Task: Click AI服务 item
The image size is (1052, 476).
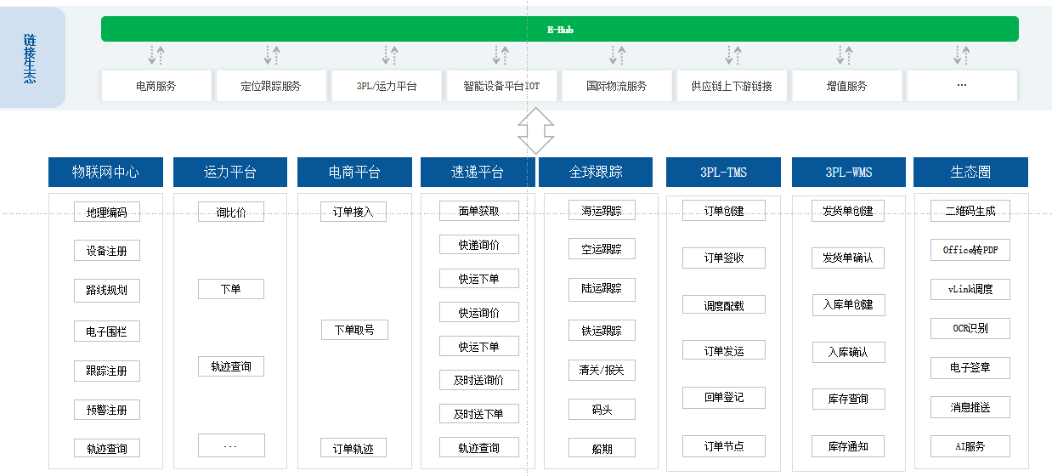Action: point(970,446)
